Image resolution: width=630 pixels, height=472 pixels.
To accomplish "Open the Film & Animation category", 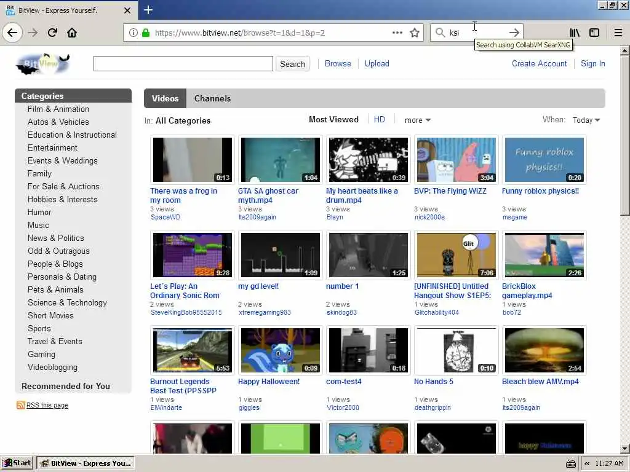I will (58, 109).
